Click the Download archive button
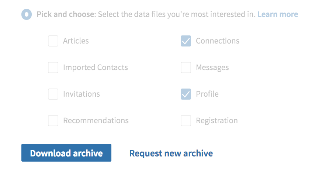Viewport: 315px width, 183px height. pos(66,153)
